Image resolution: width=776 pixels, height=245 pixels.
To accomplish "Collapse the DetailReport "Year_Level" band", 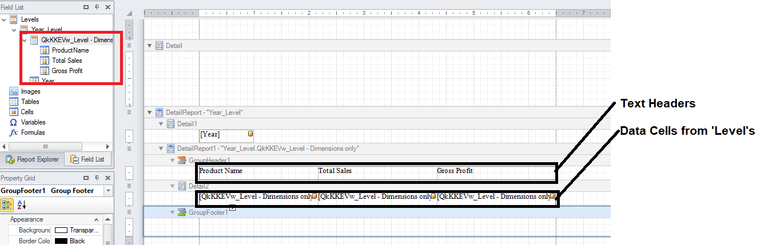I will pyautogui.click(x=150, y=113).
